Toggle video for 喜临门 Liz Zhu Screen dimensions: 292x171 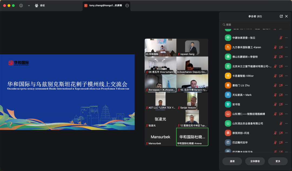pyautogui.click(x=281, y=85)
